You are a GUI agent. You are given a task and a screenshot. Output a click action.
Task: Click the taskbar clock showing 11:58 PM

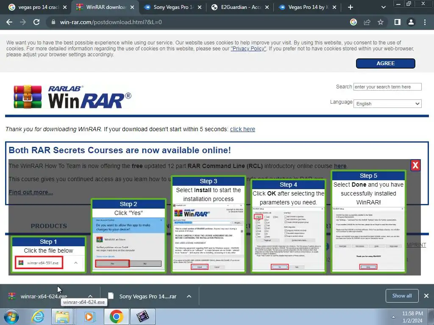(412, 317)
